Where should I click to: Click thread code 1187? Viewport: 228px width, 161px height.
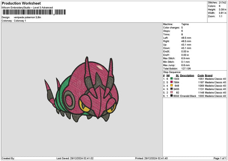coord(201,82)
